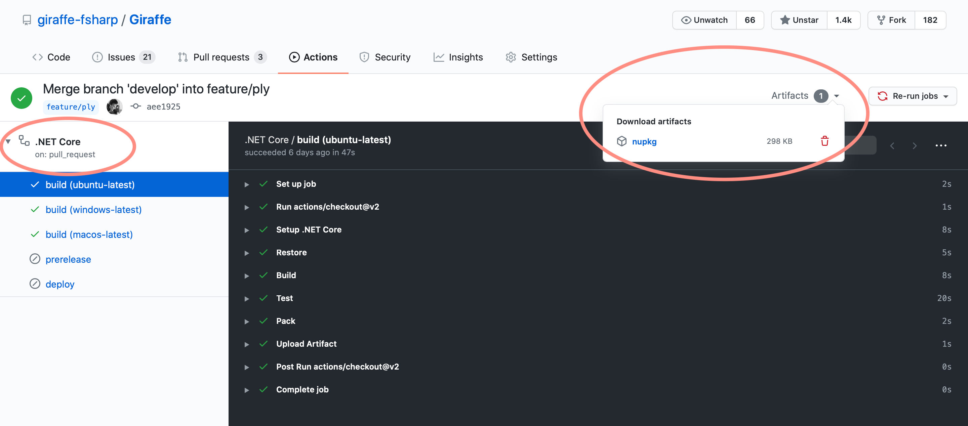Download the nupkg artifact
The width and height of the screenshot is (968, 426).
click(644, 142)
